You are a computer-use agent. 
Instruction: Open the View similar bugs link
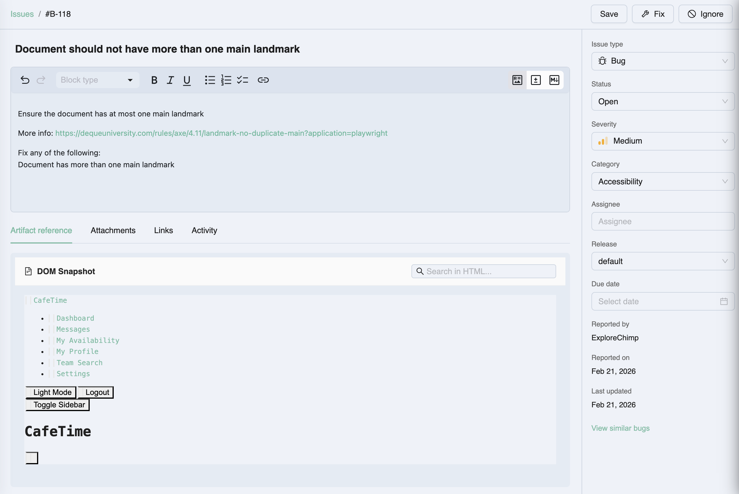tap(620, 428)
